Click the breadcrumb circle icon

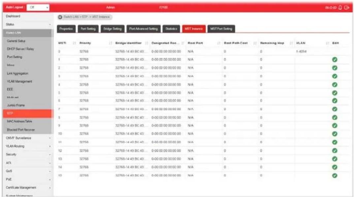tap(60, 17)
